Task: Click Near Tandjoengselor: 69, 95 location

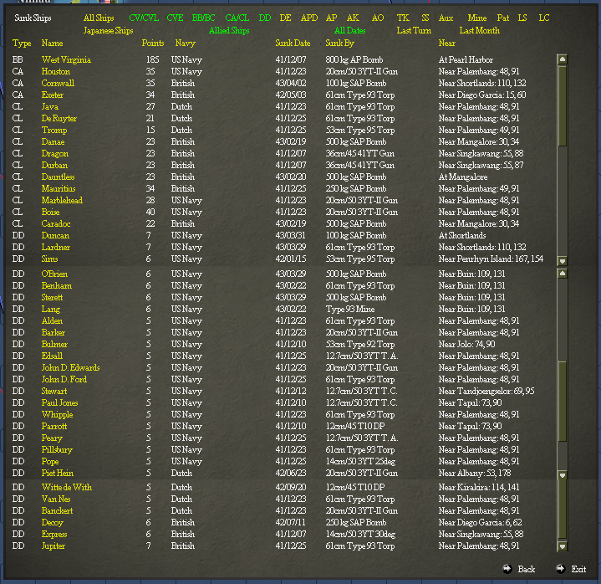Action: tap(486, 391)
